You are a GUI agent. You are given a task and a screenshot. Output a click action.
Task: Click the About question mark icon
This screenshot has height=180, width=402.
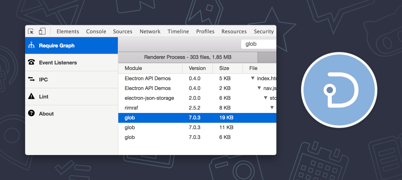pyautogui.click(x=31, y=113)
